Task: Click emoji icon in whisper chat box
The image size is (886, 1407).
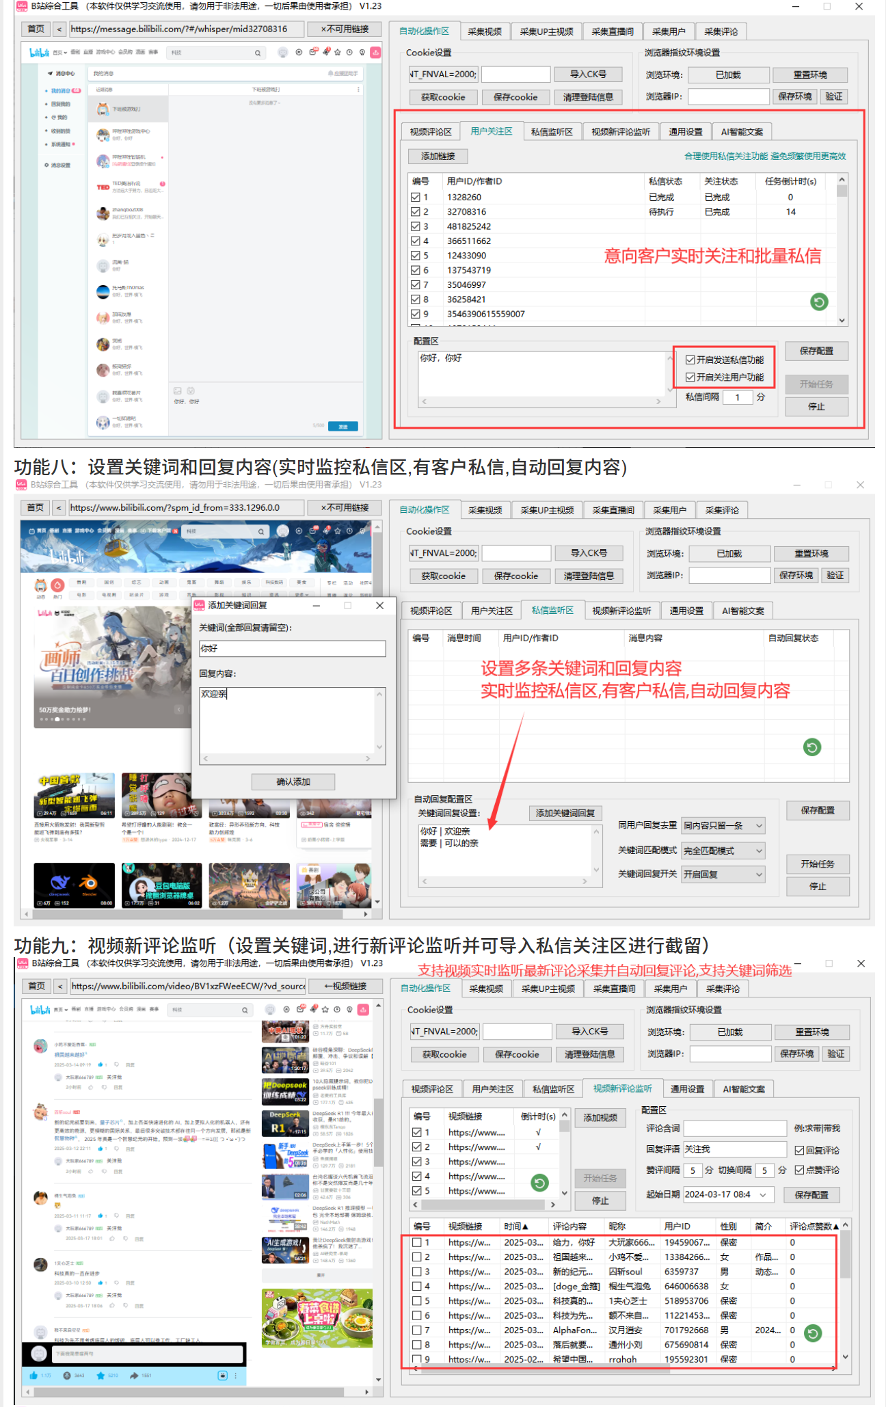Action: (x=191, y=390)
